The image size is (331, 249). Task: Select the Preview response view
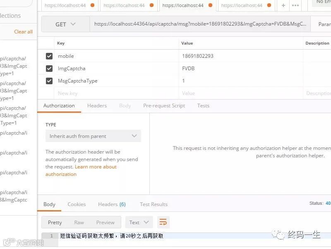[x=106, y=223]
